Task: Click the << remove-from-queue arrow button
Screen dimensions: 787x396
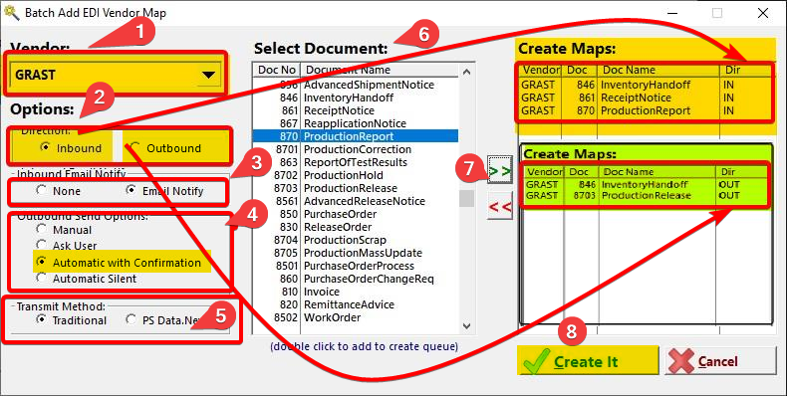Action: pyautogui.click(x=500, y=207)
